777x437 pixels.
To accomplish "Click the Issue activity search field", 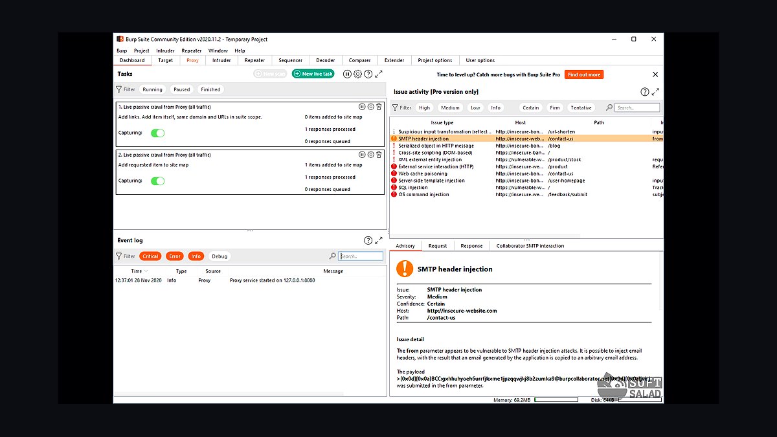I will click(638, 108).
